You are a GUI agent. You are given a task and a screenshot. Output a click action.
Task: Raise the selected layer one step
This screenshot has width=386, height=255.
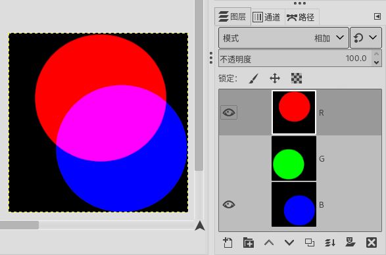[x=269, y=243]
